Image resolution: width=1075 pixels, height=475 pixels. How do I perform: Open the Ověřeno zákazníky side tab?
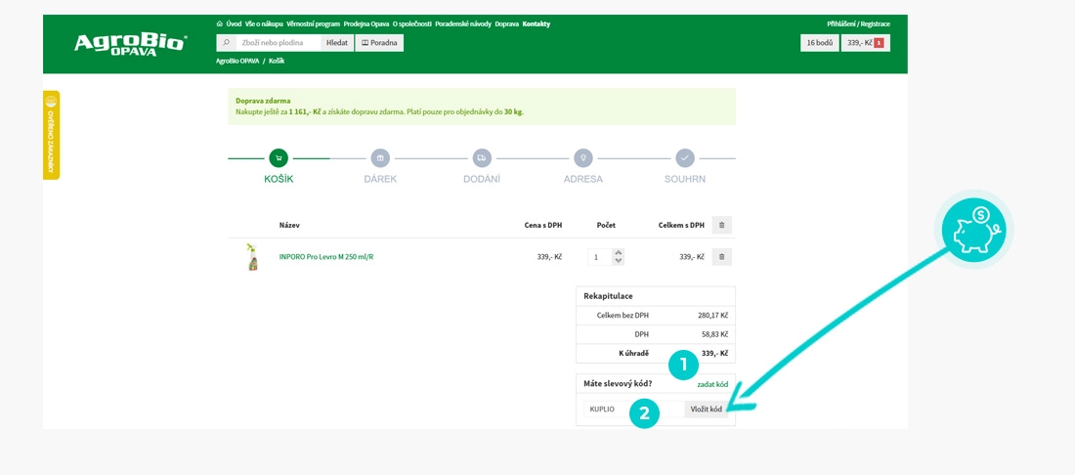[51, 135]
